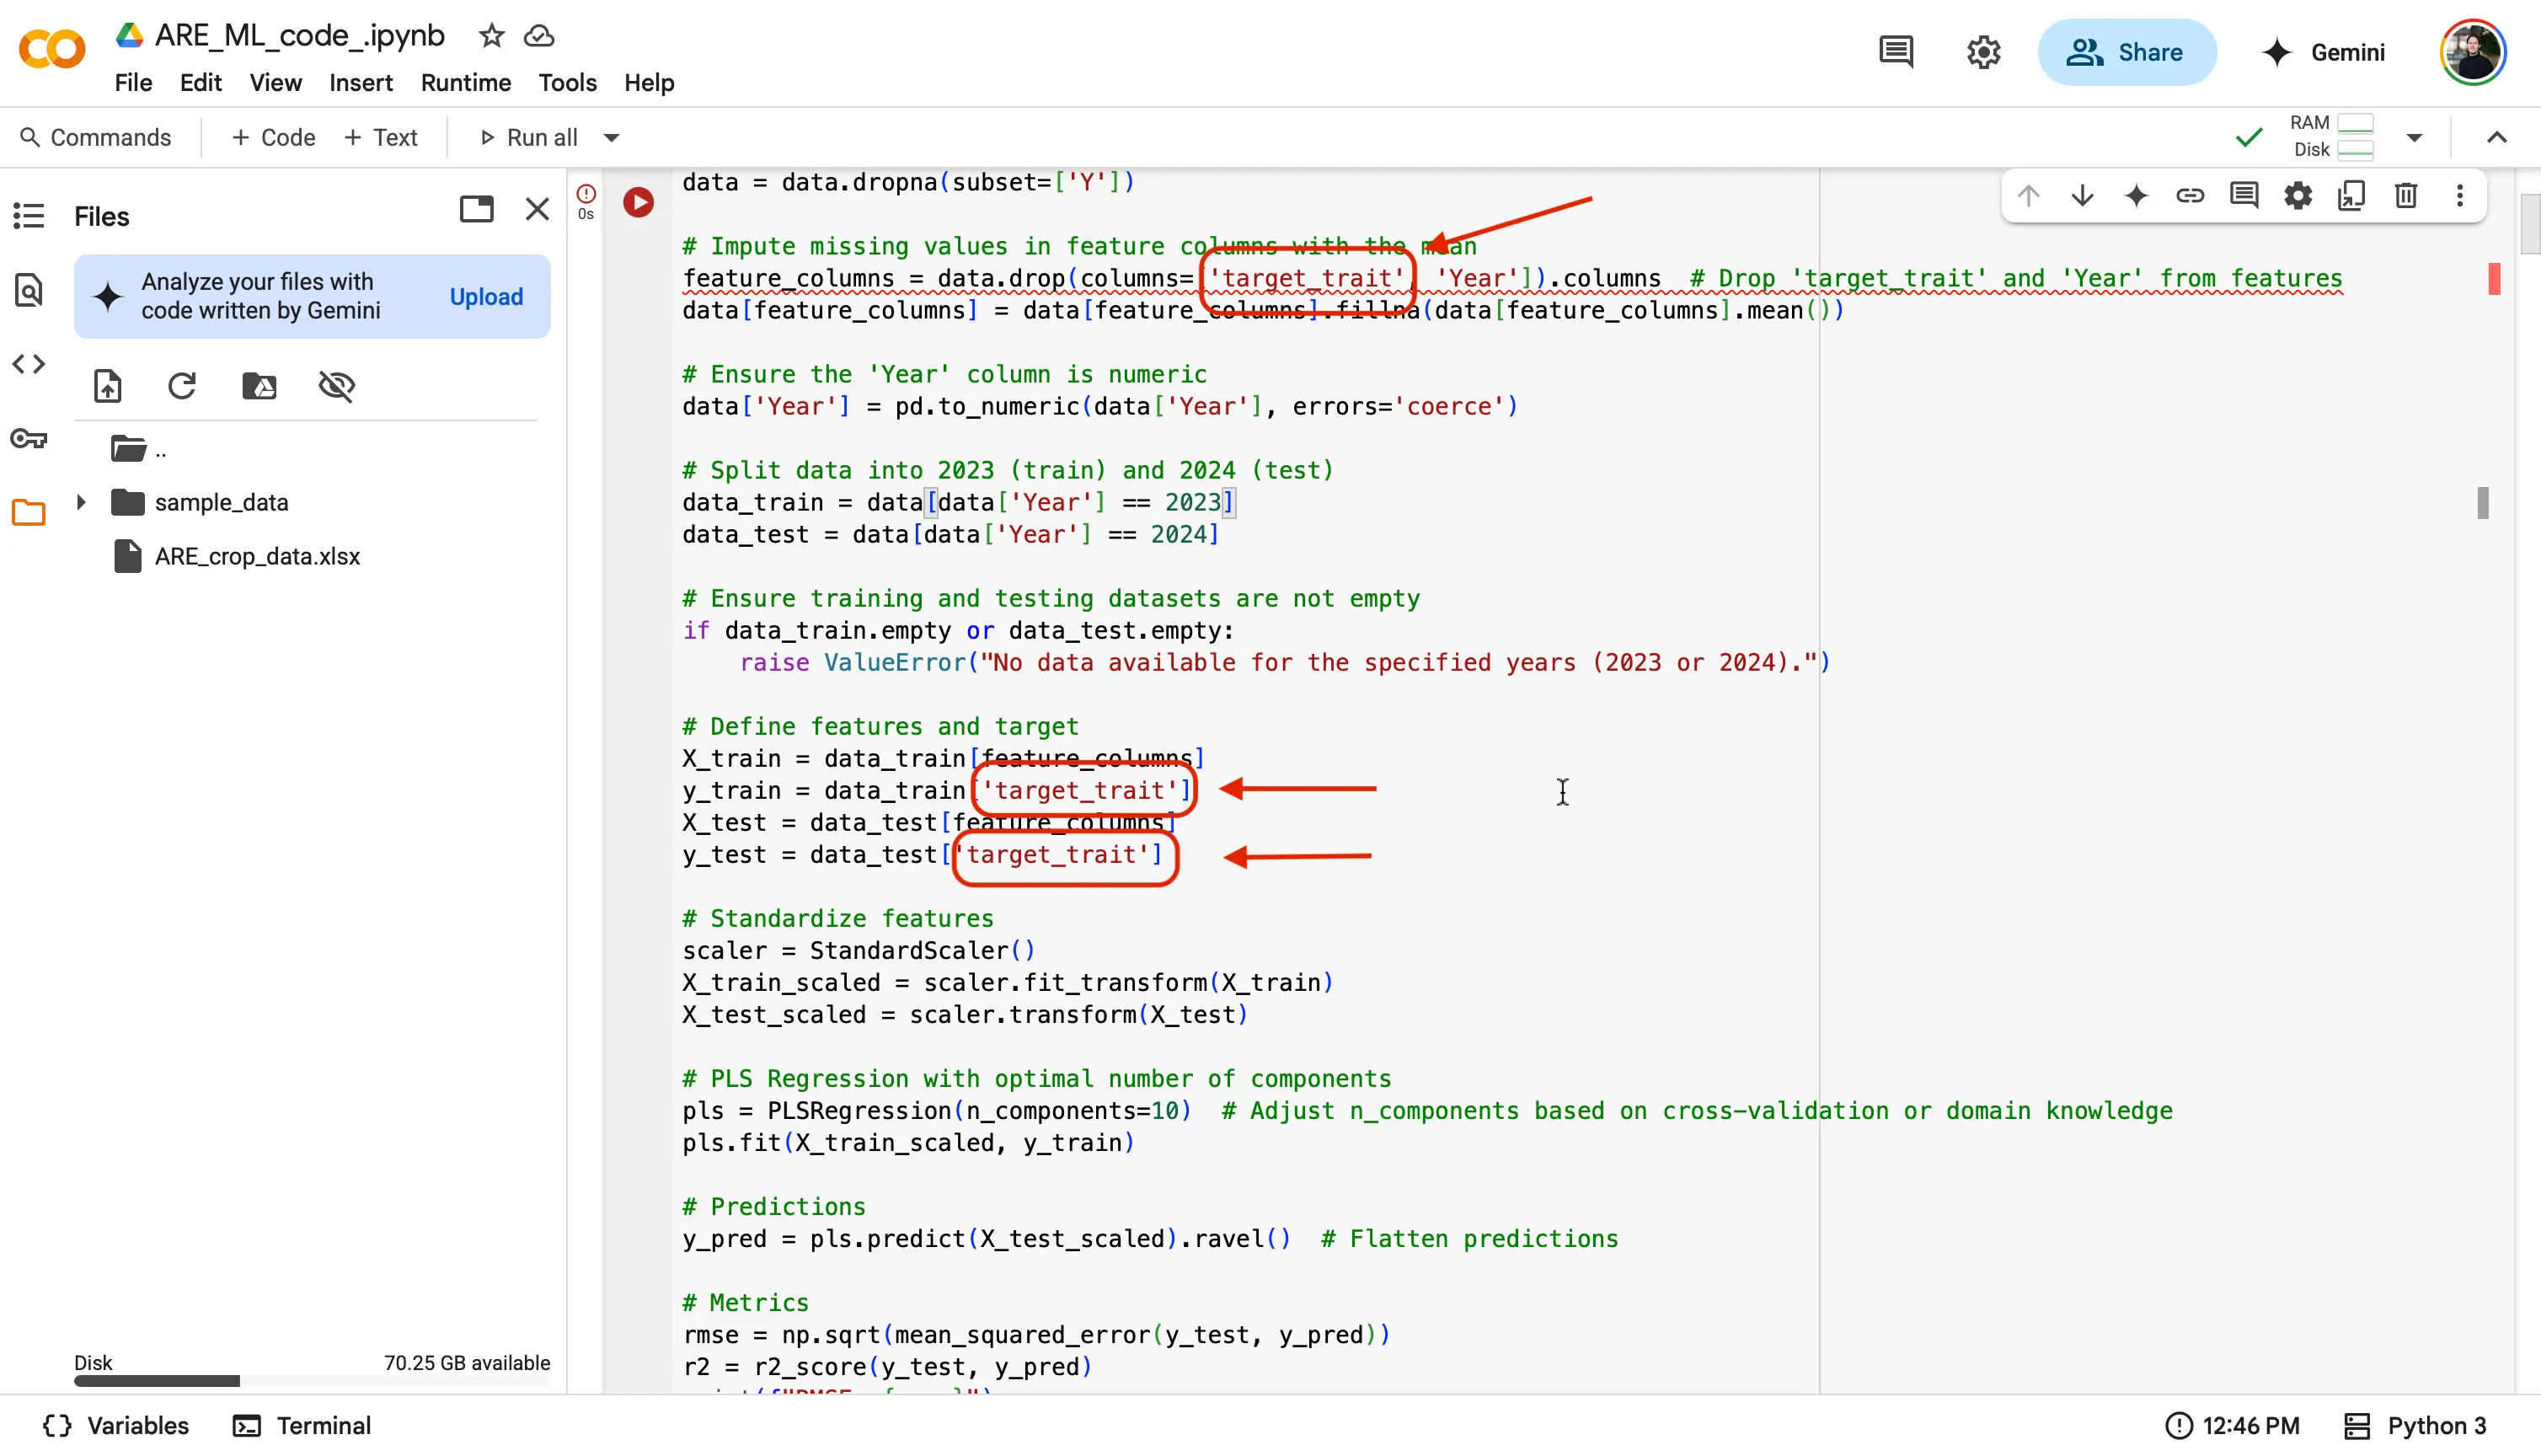Image resolution: width=2541 pixels, height=1456 pixels.
Task: Open the user account avatar
Action: point(2472,52)
